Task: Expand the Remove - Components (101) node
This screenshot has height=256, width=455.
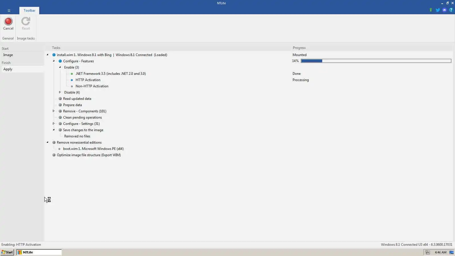Action: pyautogui.click(x=53, y=111)
